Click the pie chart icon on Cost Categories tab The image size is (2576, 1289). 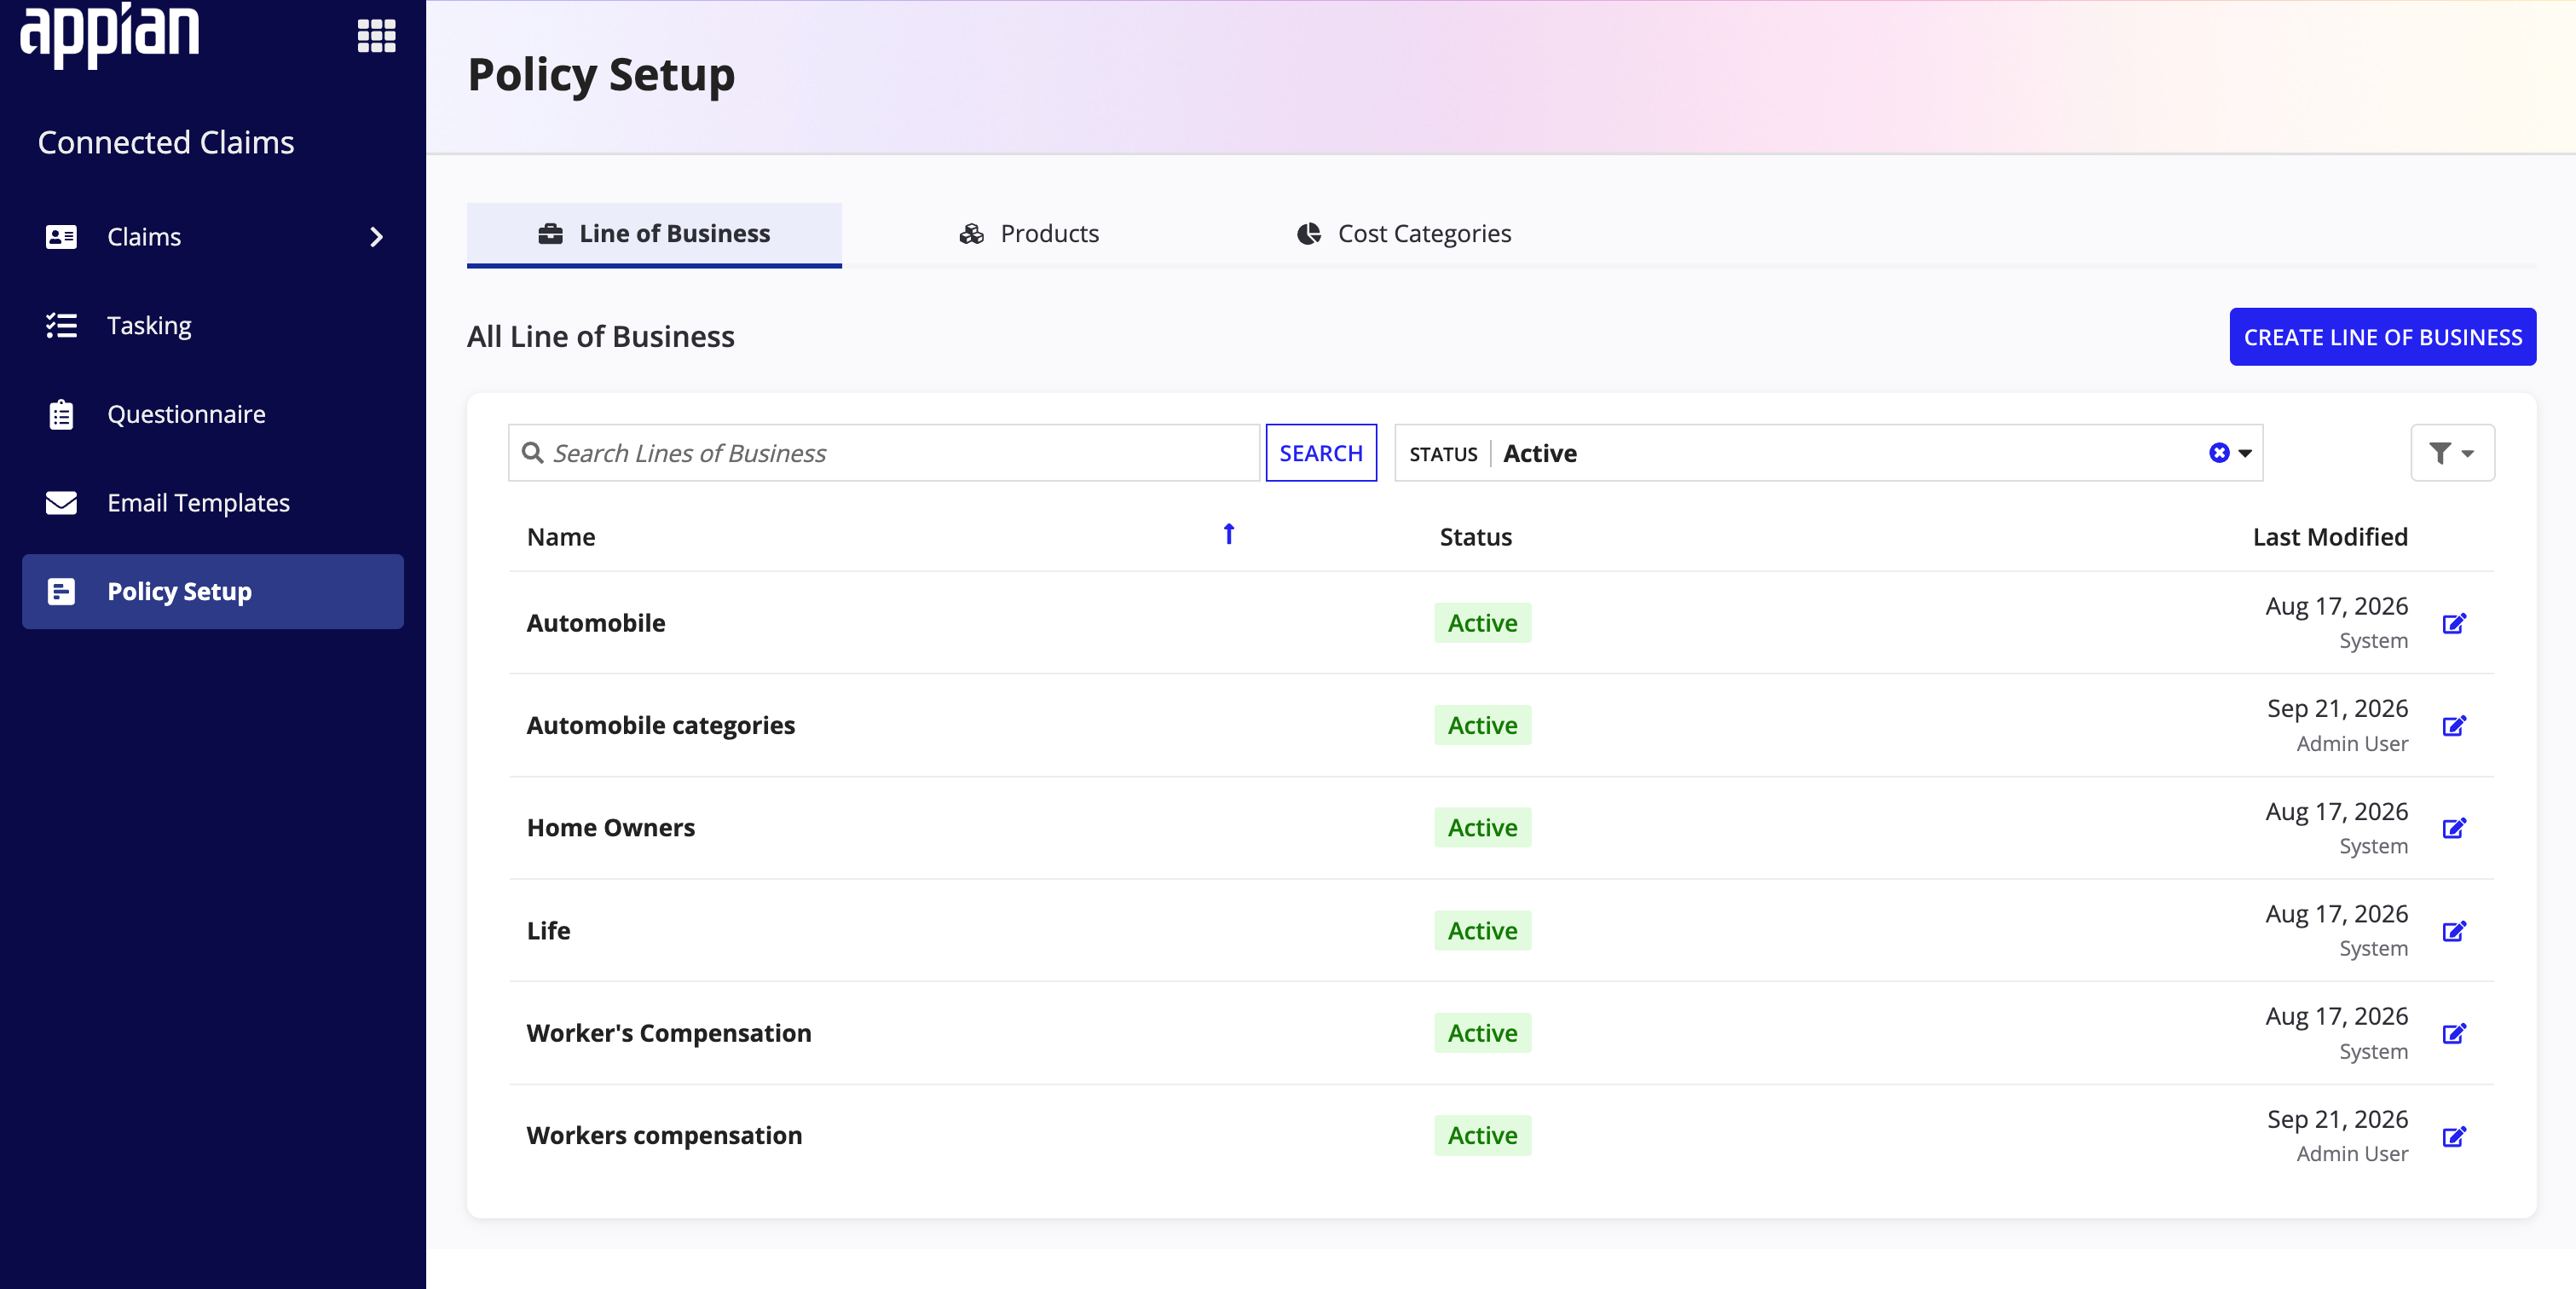[1309, 234]
